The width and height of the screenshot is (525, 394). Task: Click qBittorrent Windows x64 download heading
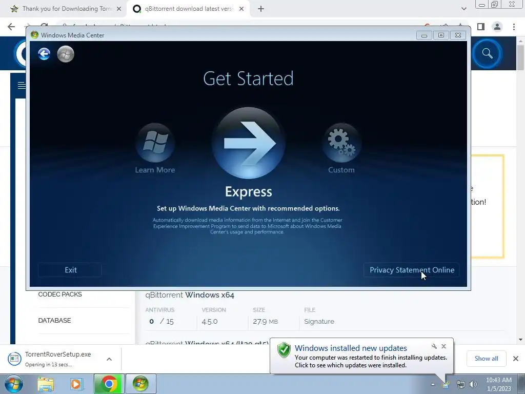[x=190, y=295]
